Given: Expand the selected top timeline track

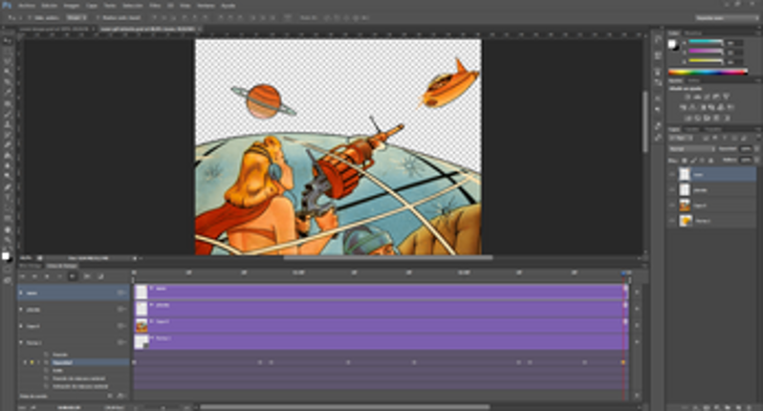Looking at the screenshot, I should pyautogui.click(x=21, y=292).
